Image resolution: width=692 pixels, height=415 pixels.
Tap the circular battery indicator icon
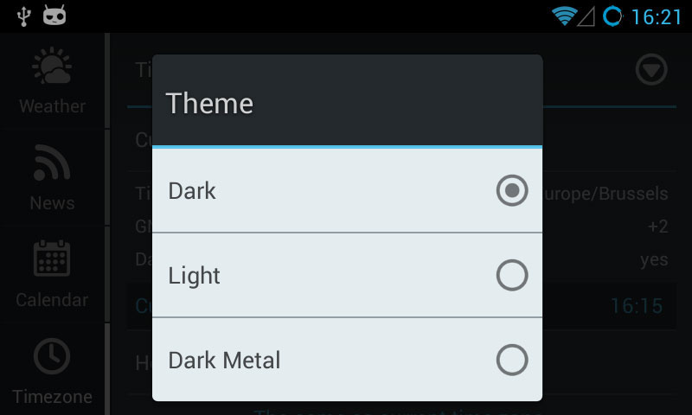tap(612, 16)
